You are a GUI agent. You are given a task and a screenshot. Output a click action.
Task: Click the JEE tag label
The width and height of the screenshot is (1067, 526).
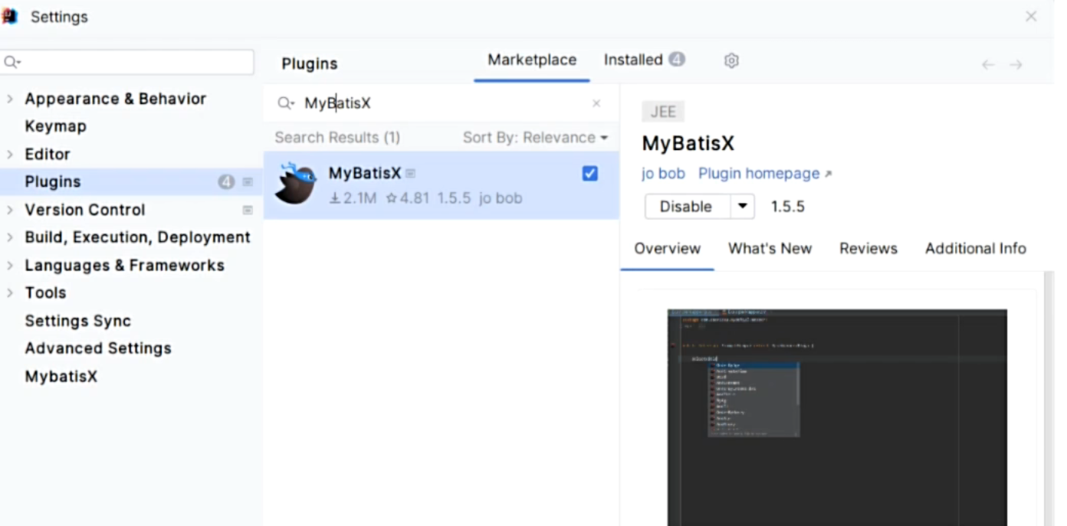(x=663, y=112)
